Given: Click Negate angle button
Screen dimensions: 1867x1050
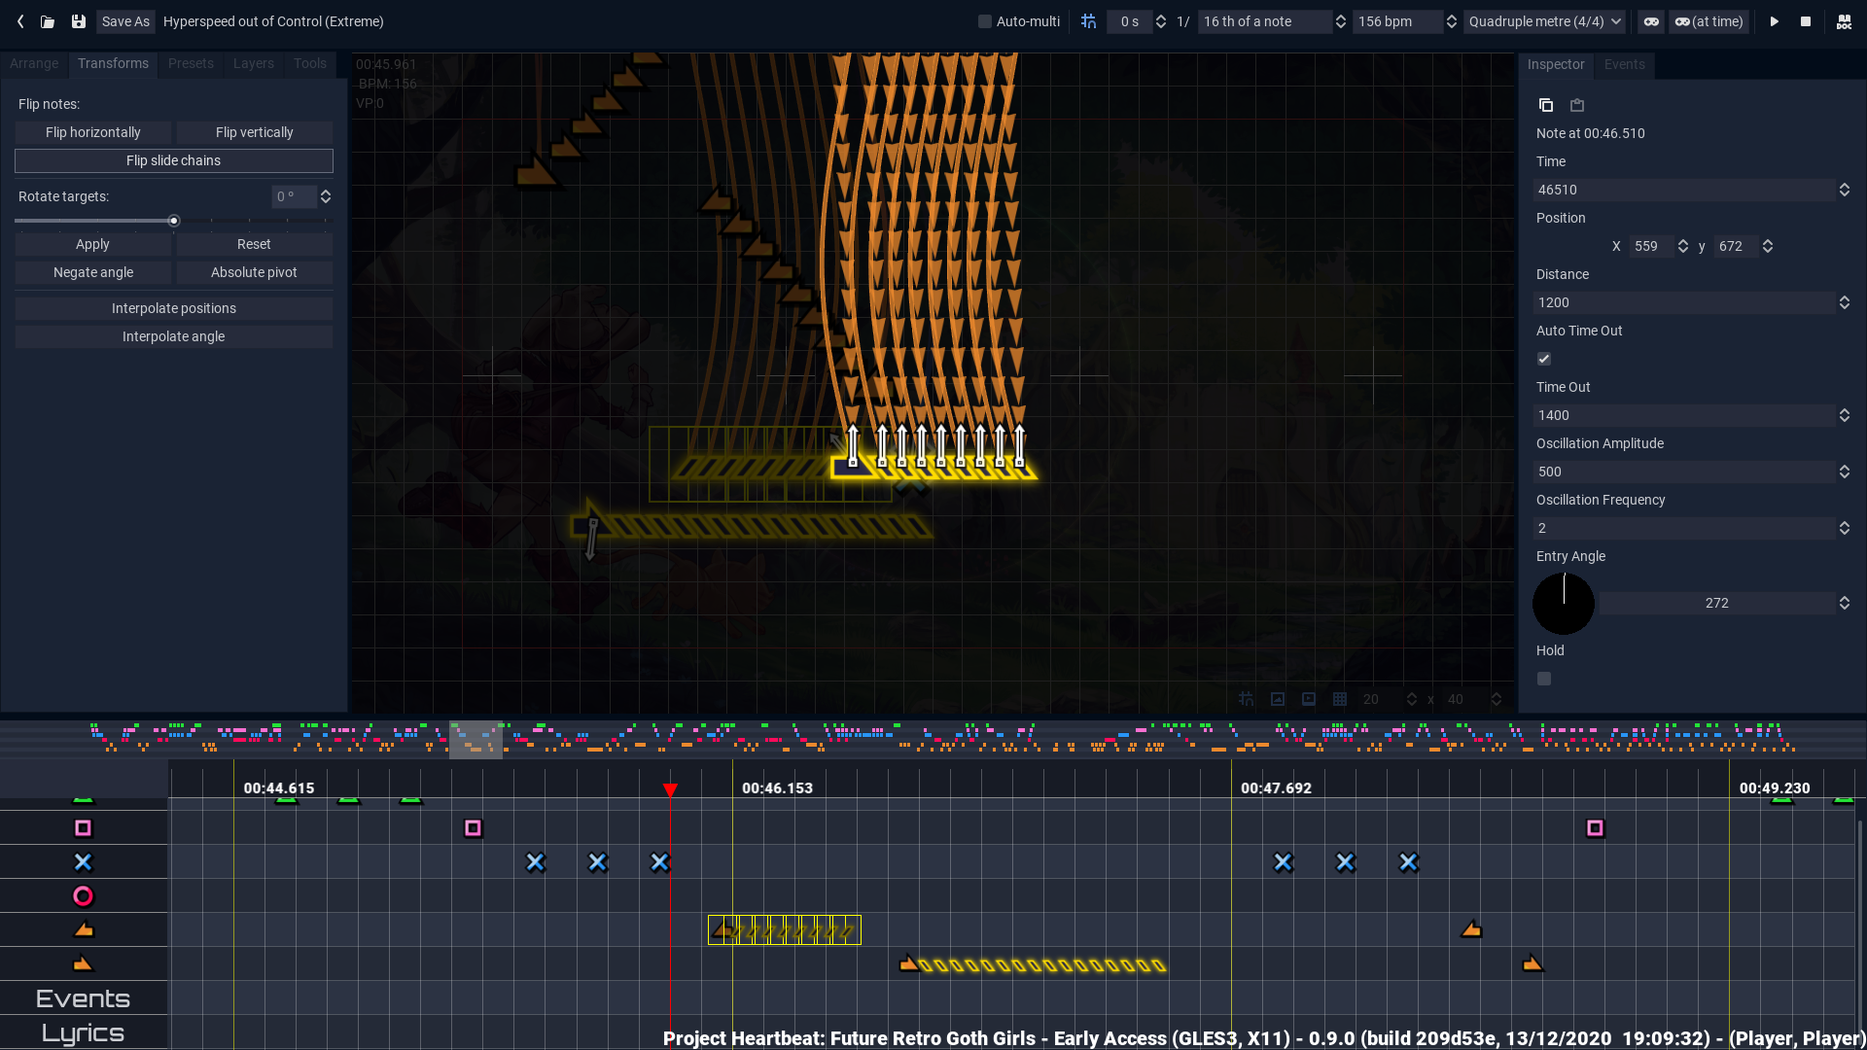Looking at the screenshot, I should 93,272.
